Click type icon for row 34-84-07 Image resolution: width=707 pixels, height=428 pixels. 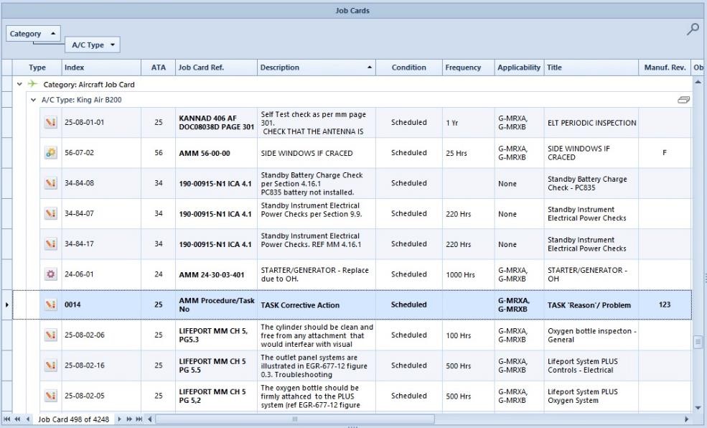pyautogui.click(x=51, y=213)
